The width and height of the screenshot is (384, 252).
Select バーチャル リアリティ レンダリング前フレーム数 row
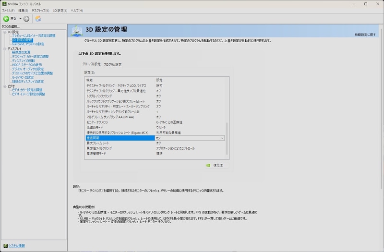[x=155, y=112]
